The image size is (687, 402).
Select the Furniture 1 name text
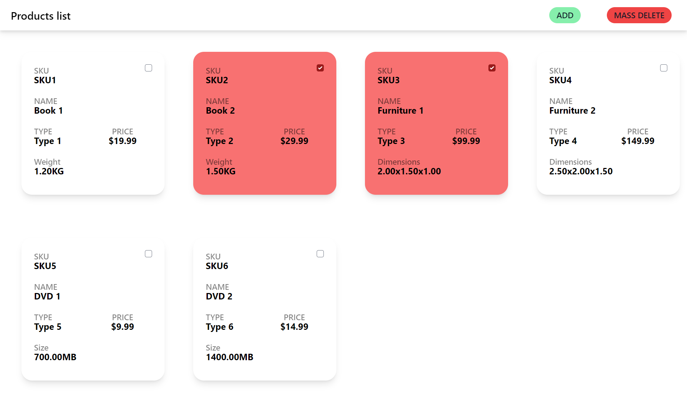[400, 111]
